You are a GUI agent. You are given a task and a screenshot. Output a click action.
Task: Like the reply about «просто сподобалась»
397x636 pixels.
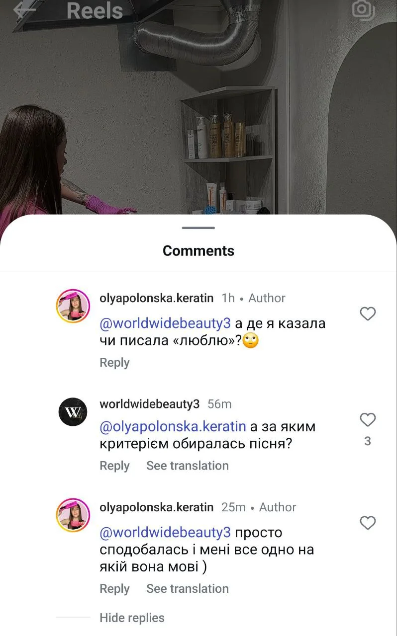click(368, 523)
